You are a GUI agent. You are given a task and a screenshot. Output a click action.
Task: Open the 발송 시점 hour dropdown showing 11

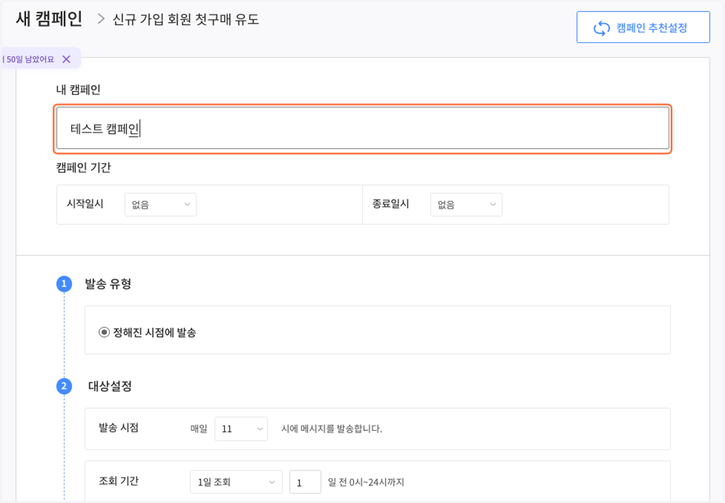click(241, 429)
